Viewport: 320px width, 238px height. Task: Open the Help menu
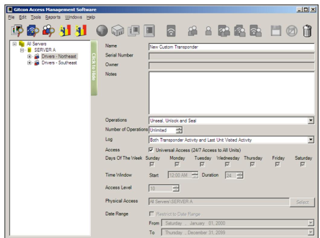click(x=91, y=17)
